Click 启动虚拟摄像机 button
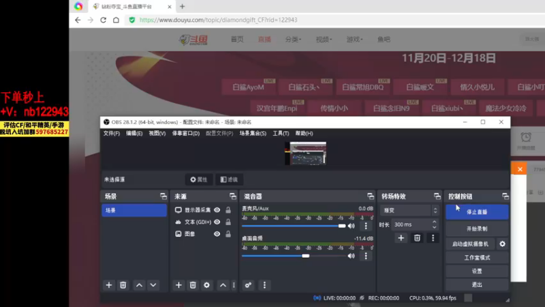545x307 pixels. point(470,244)
